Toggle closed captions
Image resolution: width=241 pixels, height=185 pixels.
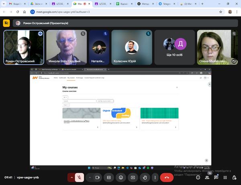(109, 177)
